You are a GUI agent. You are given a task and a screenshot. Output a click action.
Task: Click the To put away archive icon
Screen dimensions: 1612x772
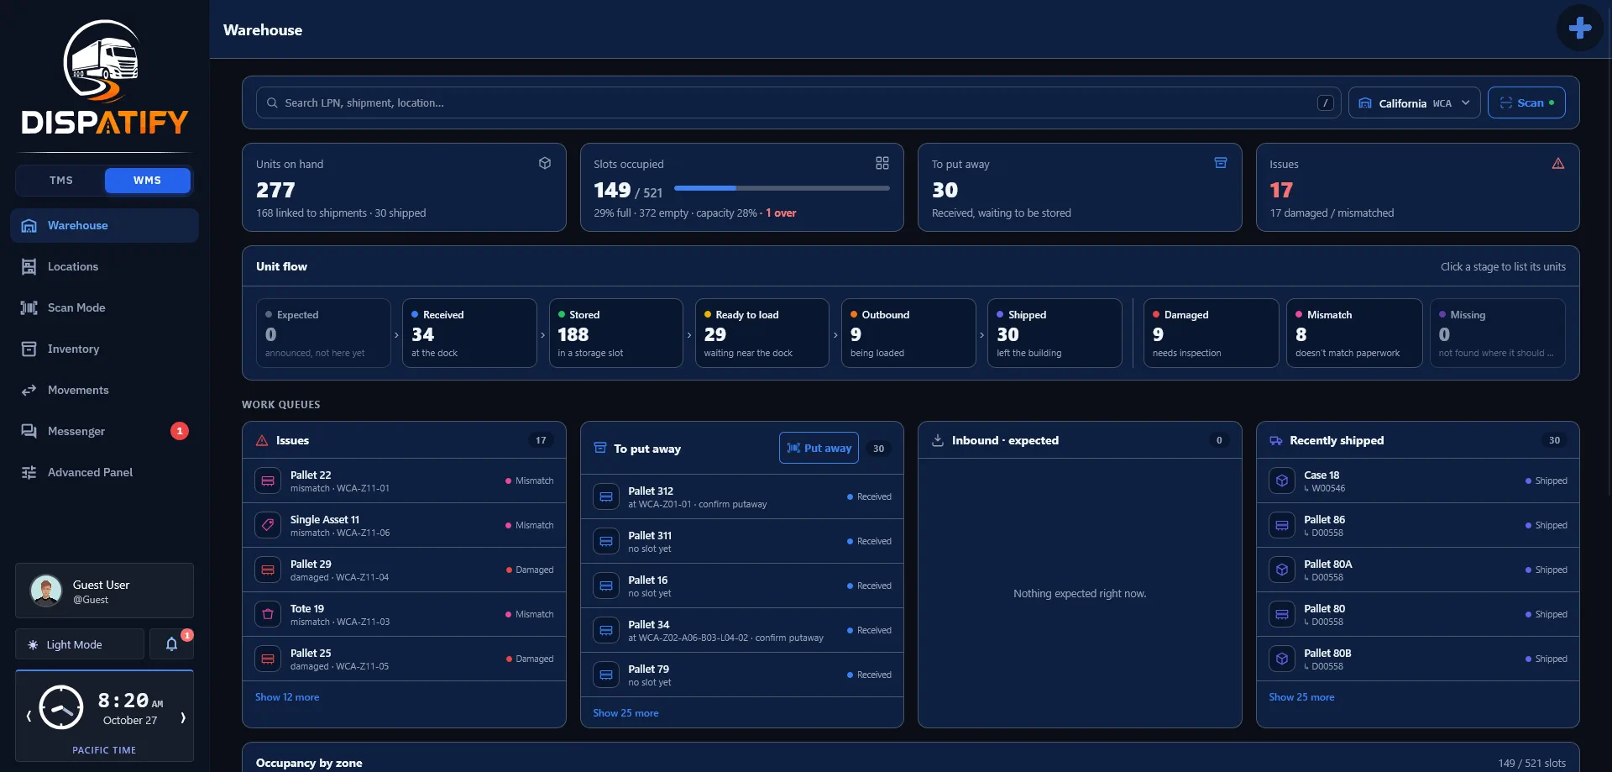(x=1221, y=163)
